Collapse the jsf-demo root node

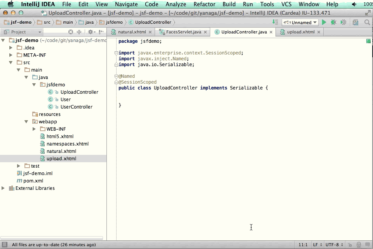[x=3, y=40]
